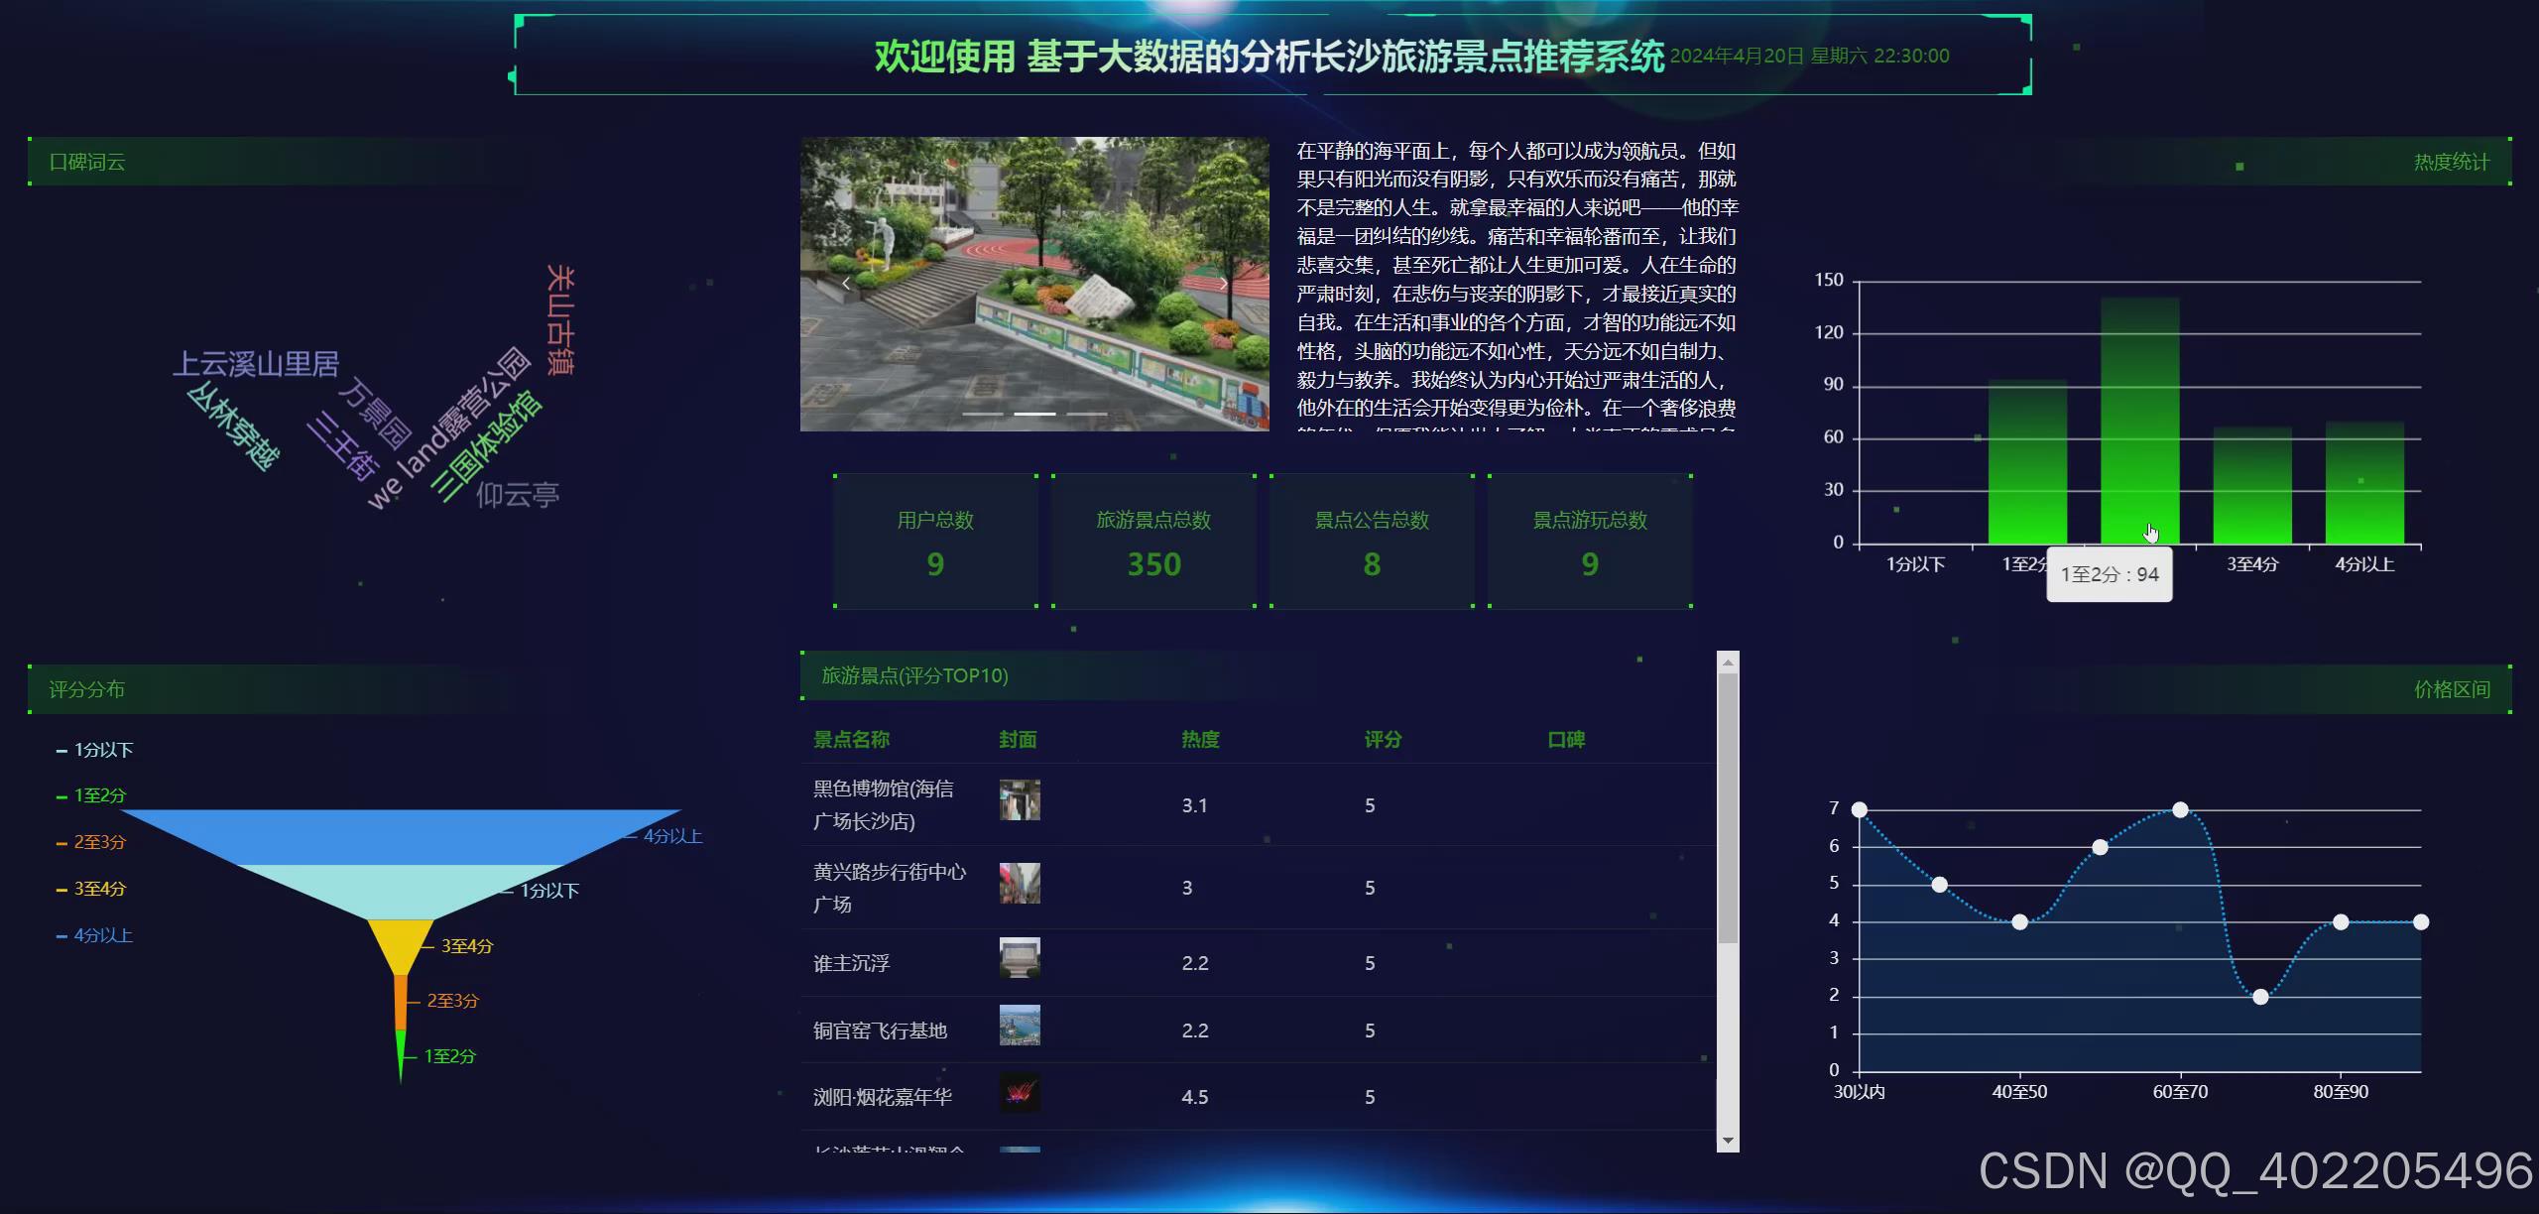Open cover image for 铜官窑飞行基地
This screenshot has width=2539, height=1214.
1020,1026
